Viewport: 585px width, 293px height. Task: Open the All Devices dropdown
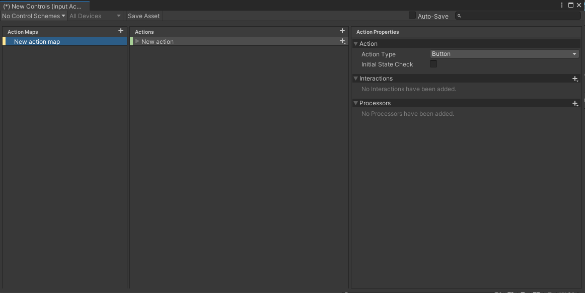tap(95, 16)
